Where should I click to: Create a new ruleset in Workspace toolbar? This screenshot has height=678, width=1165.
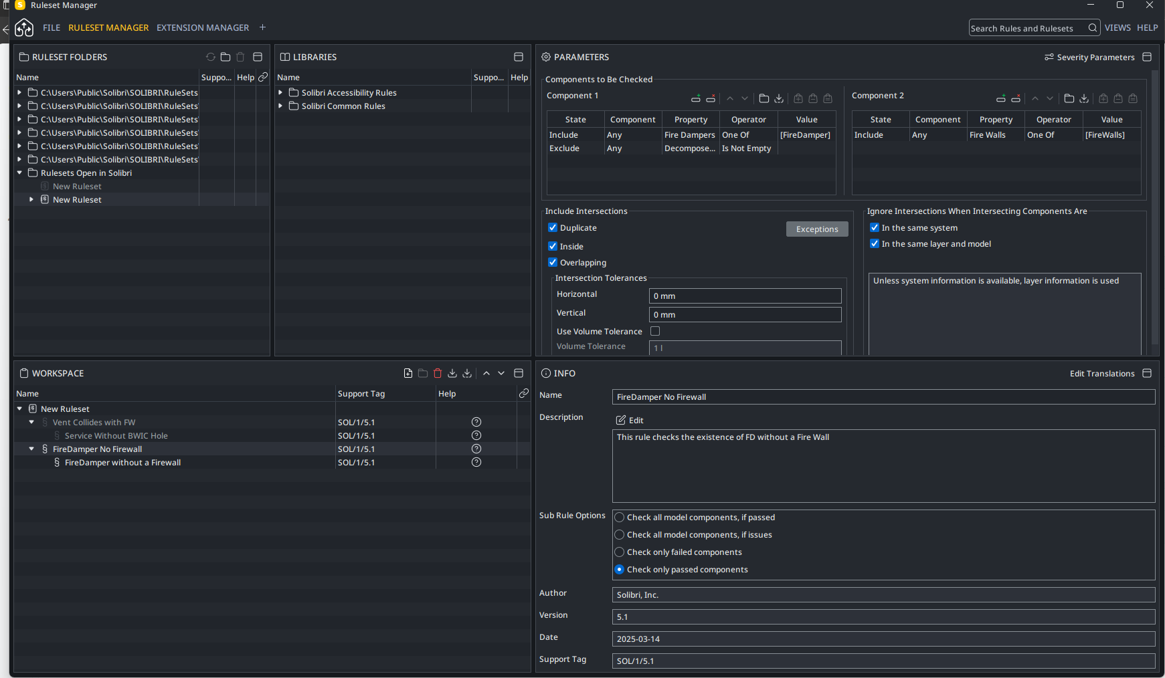pos(408,373)
